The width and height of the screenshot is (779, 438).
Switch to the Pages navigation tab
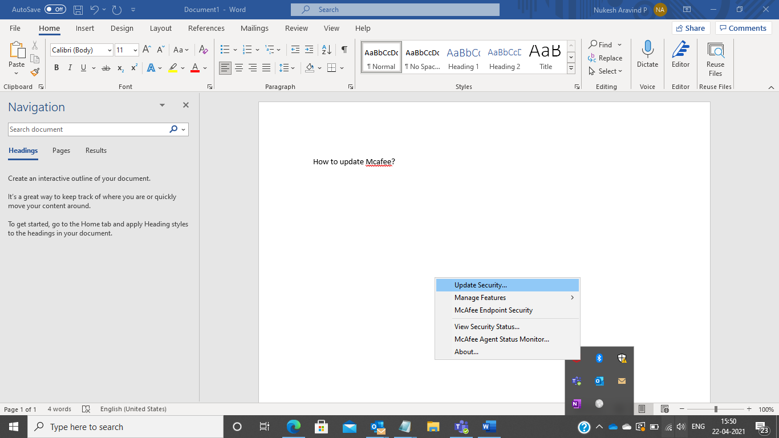click(61, 151)
